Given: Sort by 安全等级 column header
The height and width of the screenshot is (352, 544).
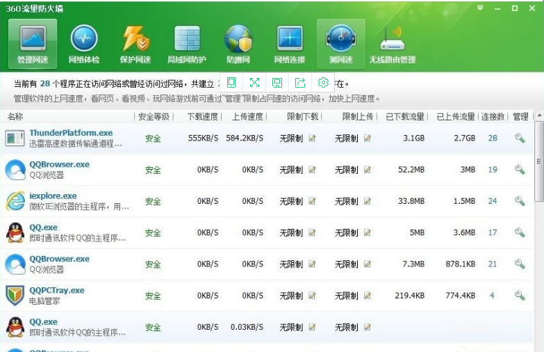Looking at the screenshot, I should [154, 117].
